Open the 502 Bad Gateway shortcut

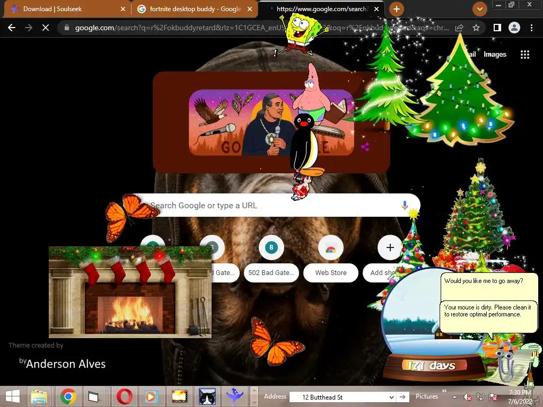click(271, 259)
